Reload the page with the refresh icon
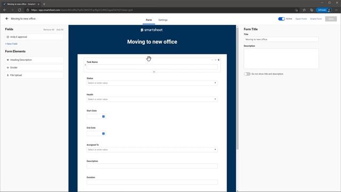Image resolution: width=341 pixels, height=192 pixels. [19, 10]
